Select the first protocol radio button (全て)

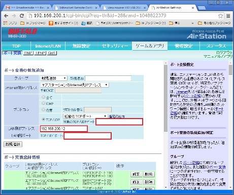click(43, 97)
